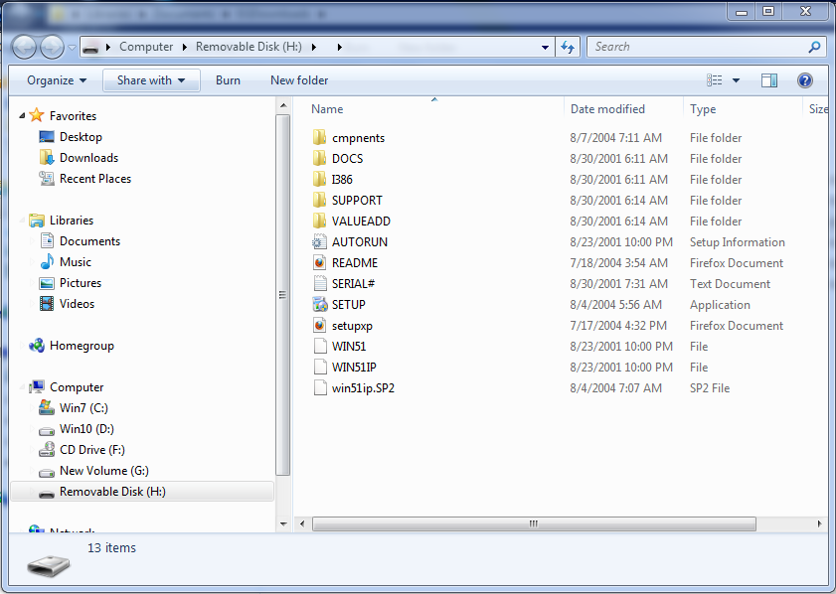Select the DOCS folder icon
The height and width of the screenshot is (594, 836).
[319, 158]
